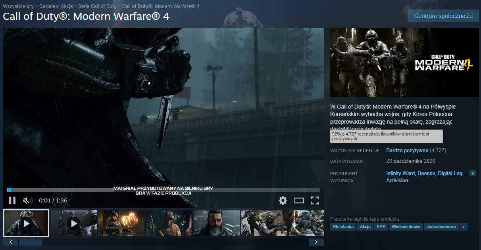The image size is (481, 250).
Task: Click the Modern Warfare 4 header image
Action: (404, 62)
